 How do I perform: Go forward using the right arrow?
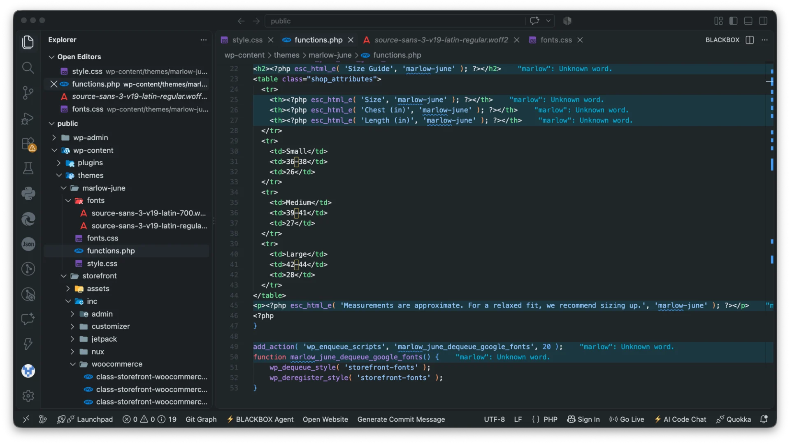(x=256, y=21)
